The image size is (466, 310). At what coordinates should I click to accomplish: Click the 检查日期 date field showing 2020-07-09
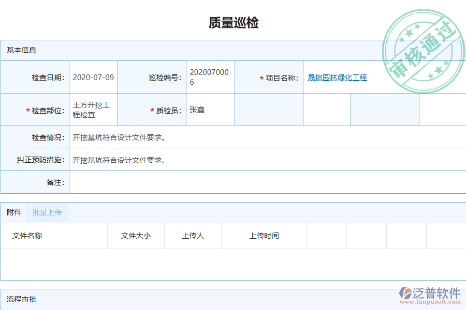92,76
